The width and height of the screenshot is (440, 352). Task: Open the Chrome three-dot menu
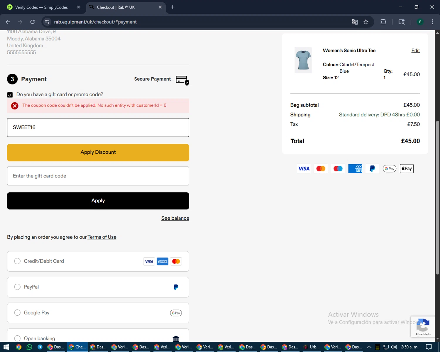tap(432, 22)
